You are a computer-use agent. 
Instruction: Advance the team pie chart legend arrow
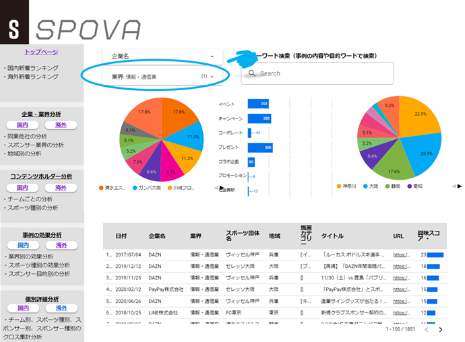222,188
